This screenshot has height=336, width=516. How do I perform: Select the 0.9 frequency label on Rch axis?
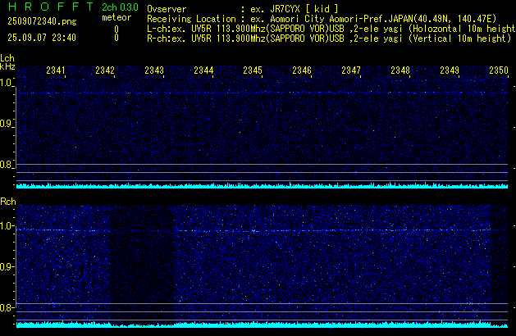6,266
